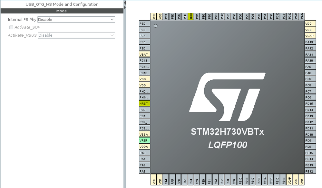Select pin PC0
Image resolution: width=322 pixels, height=188 pixels.
tap(145, 110)
